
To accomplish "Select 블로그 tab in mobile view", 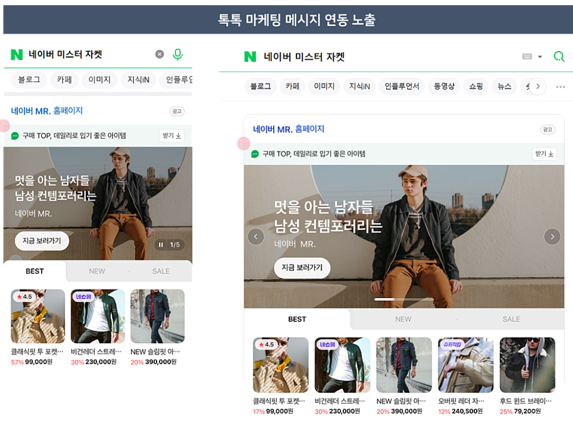I will pyautogui.click(x=29, y=79).
